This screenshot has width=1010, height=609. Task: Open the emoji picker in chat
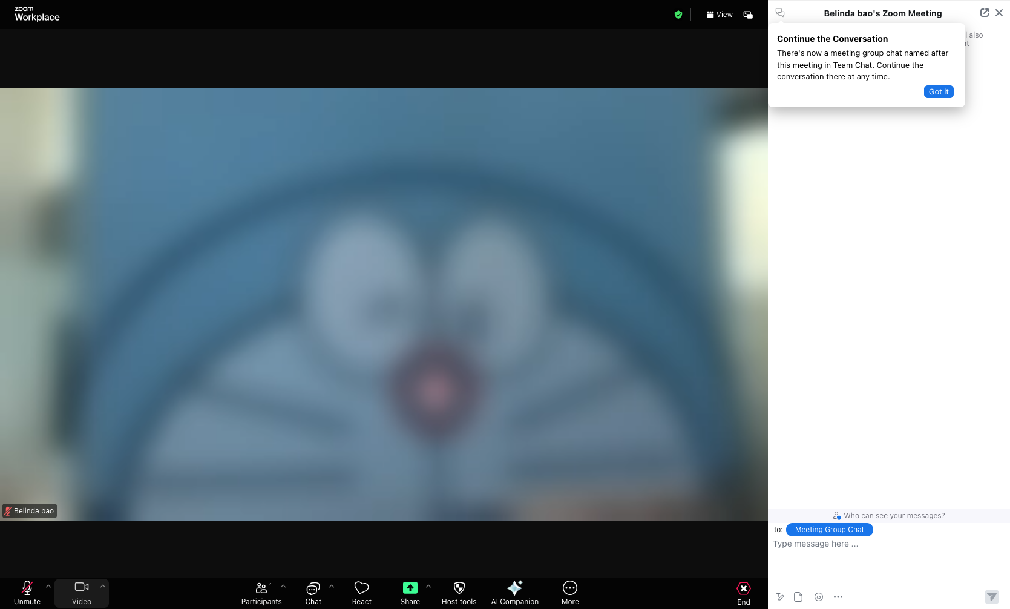tap(819, 597)
